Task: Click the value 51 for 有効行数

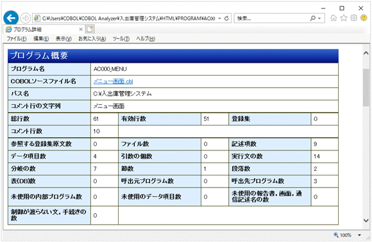Action: point(206,119)
